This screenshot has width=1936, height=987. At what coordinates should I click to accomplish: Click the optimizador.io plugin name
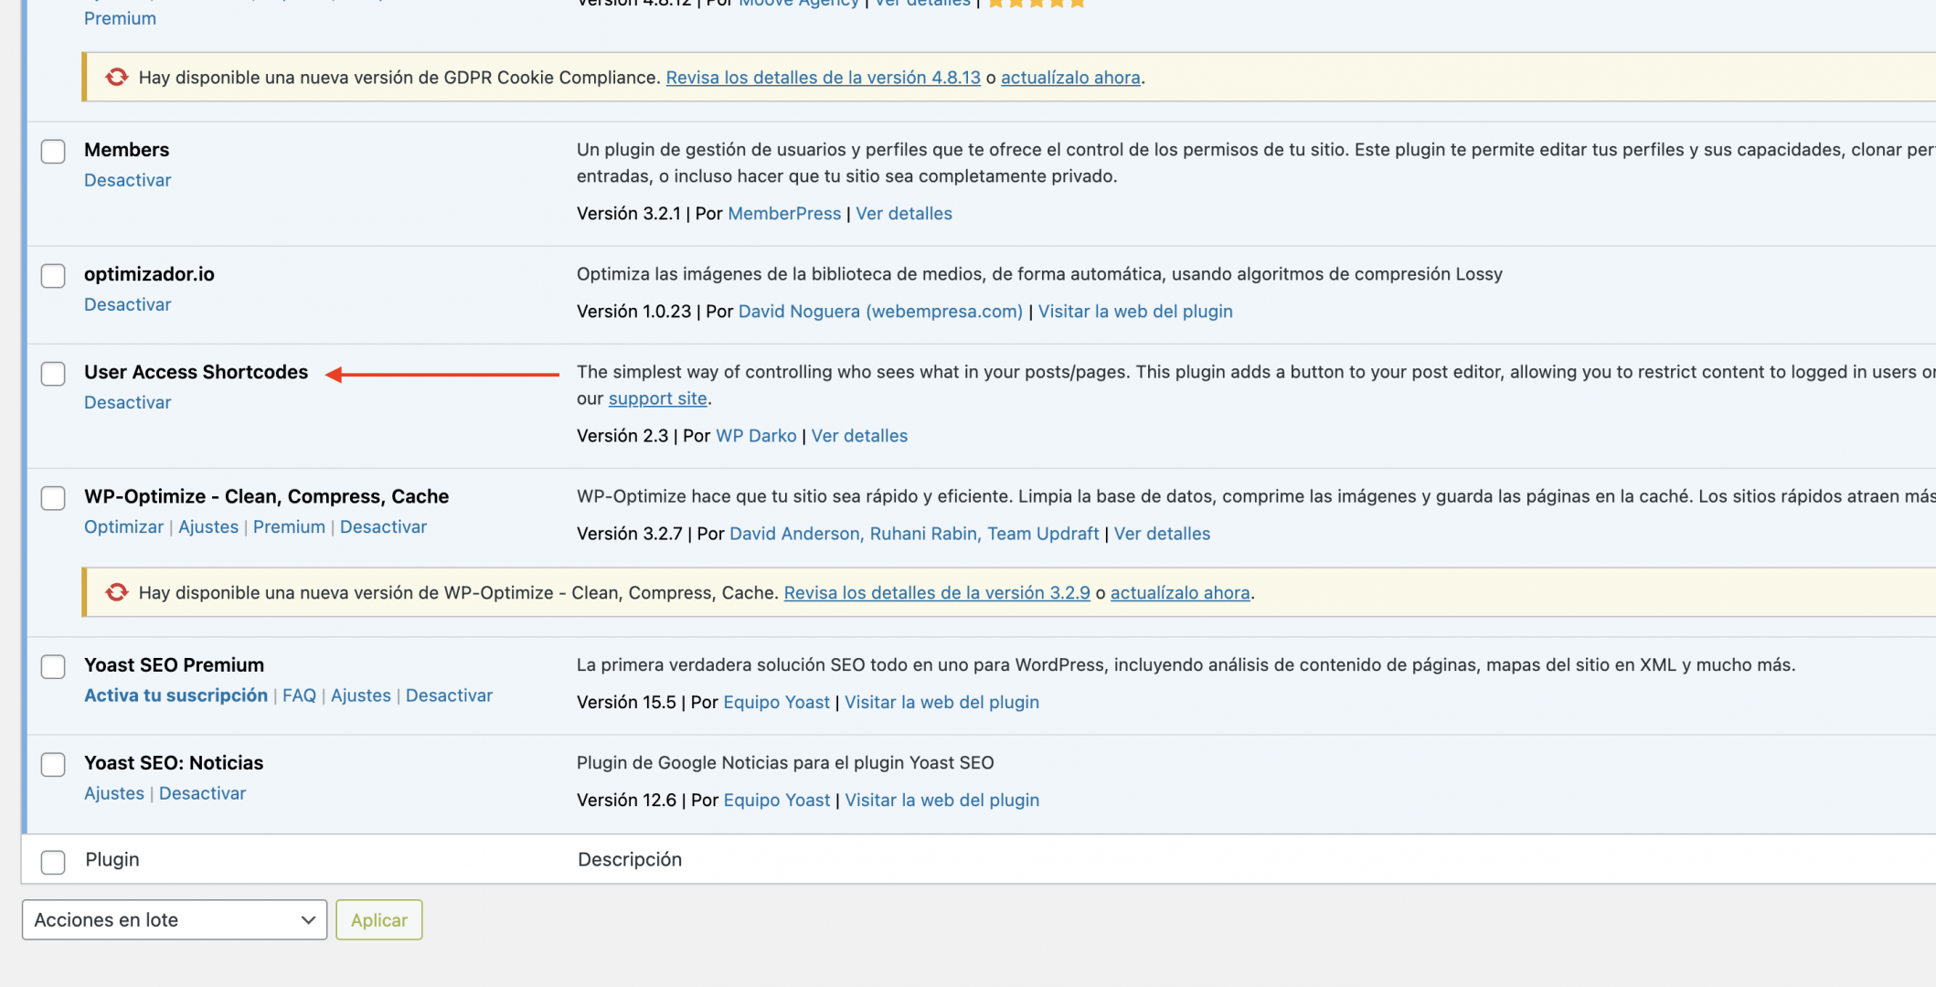[149, 274]
